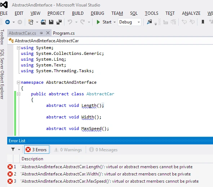Image resolution: width=213 pixels, height=187 pixels.
Task: Click the bookmark icon in the toolbar
Action: (203, 22)
